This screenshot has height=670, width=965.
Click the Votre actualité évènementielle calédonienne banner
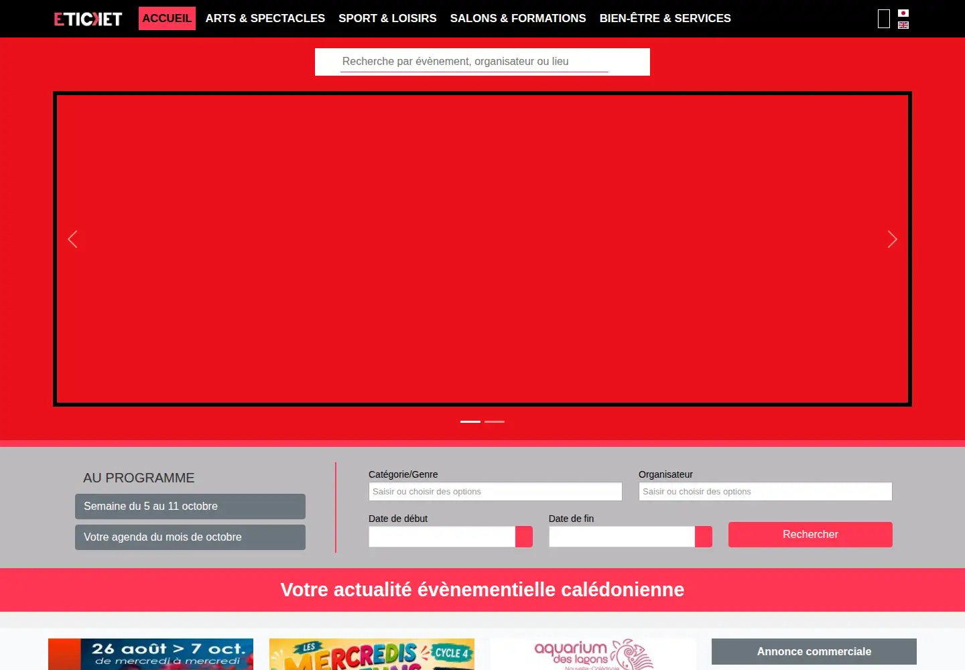tap(482, 590)
